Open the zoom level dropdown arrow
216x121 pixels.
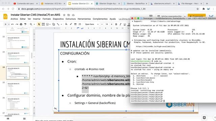[34, 24]
